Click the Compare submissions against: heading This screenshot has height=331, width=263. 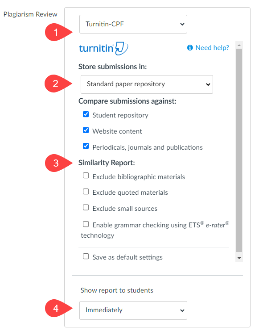(127, 101)
